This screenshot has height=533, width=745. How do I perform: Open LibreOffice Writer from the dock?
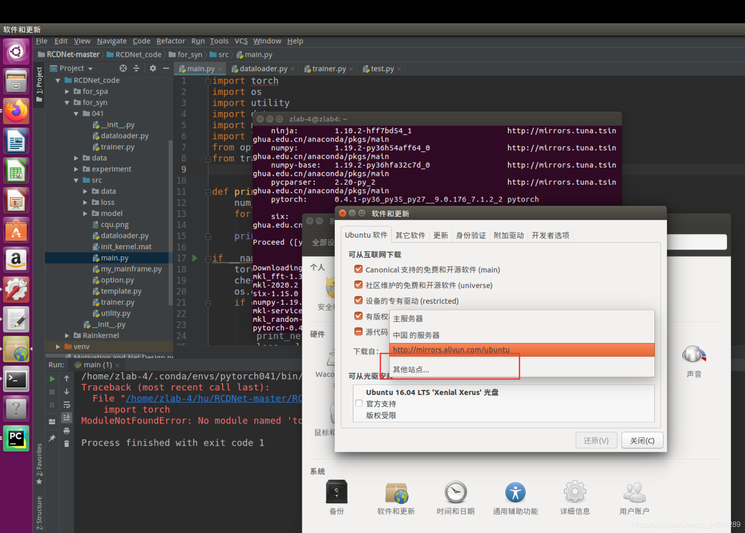[16, 141]
